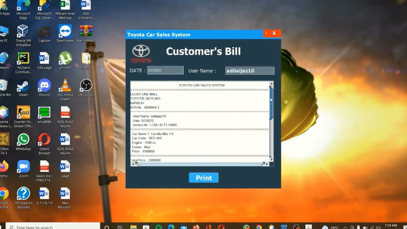Open the ADIL AIJAZ resume PDF file
Image resolution: width=407 pixels, height=229 pixels.
pos(65,117)
